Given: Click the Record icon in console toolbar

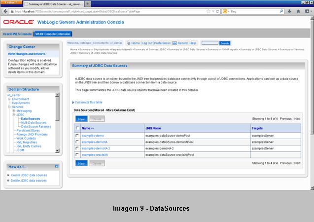Looking at the screenshot, I should click(174, 43).
